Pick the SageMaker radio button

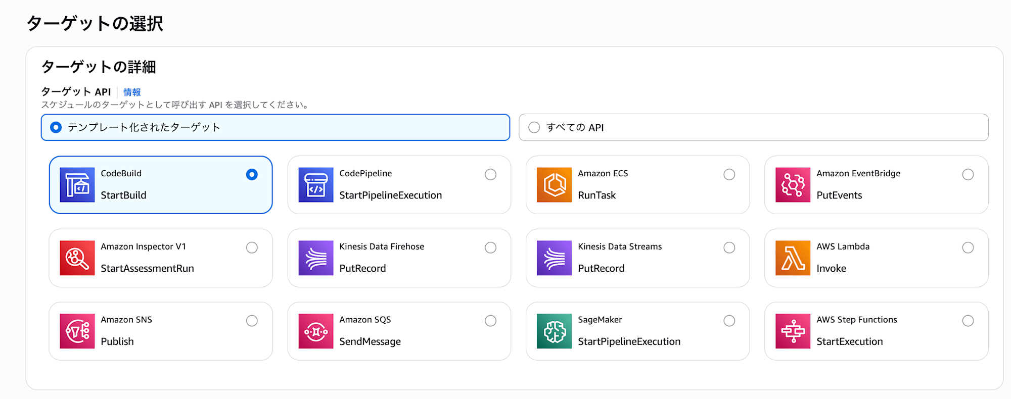(x=729, y=321)
